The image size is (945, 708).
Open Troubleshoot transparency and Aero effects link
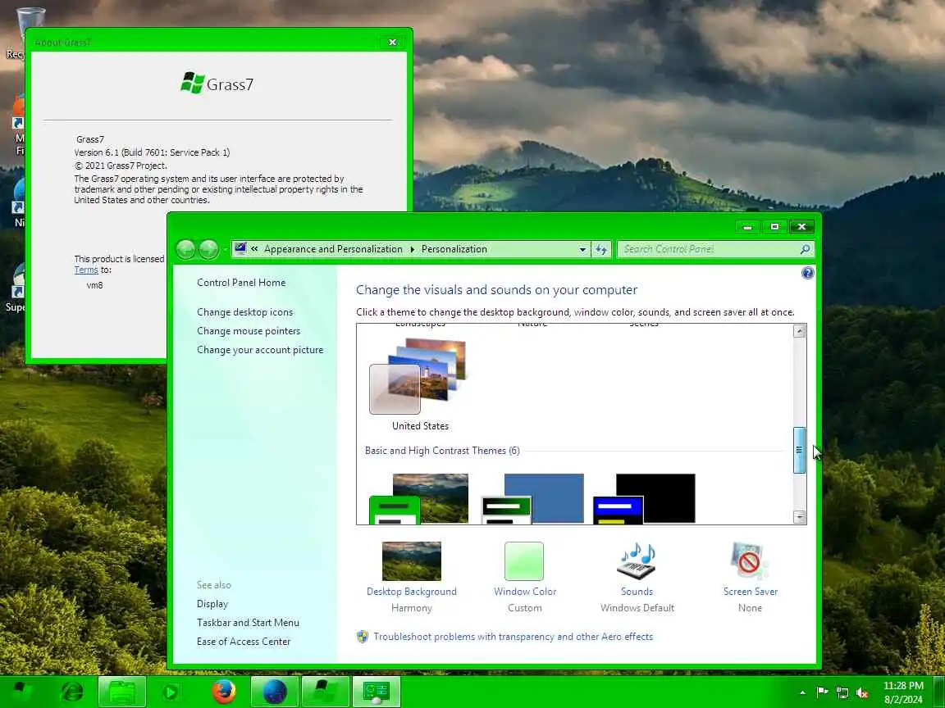513,637
